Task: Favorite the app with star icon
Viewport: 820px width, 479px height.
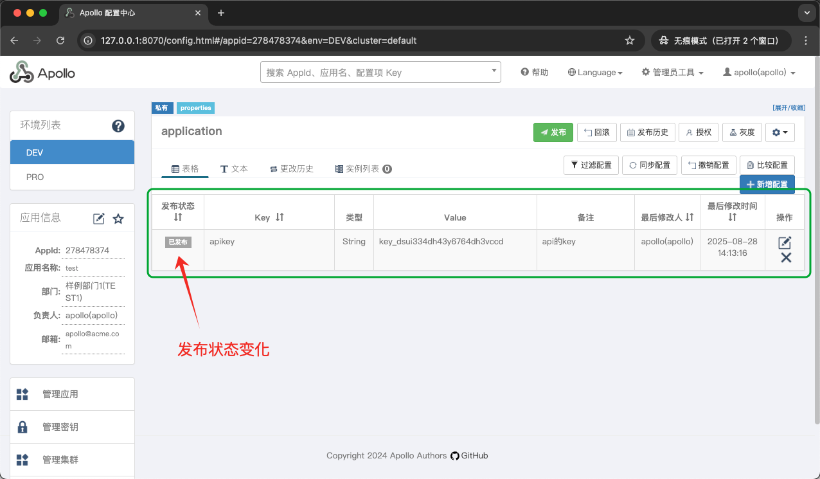Action: tap(118, 219)
